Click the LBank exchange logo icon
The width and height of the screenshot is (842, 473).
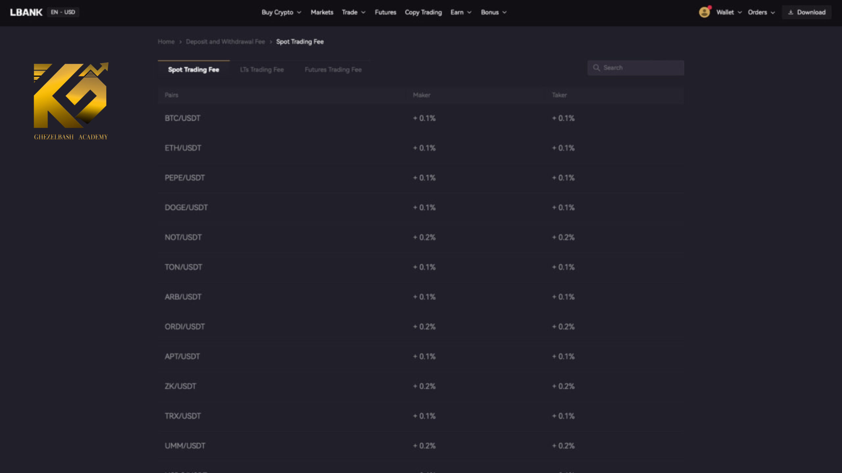[x=26, y=11]
